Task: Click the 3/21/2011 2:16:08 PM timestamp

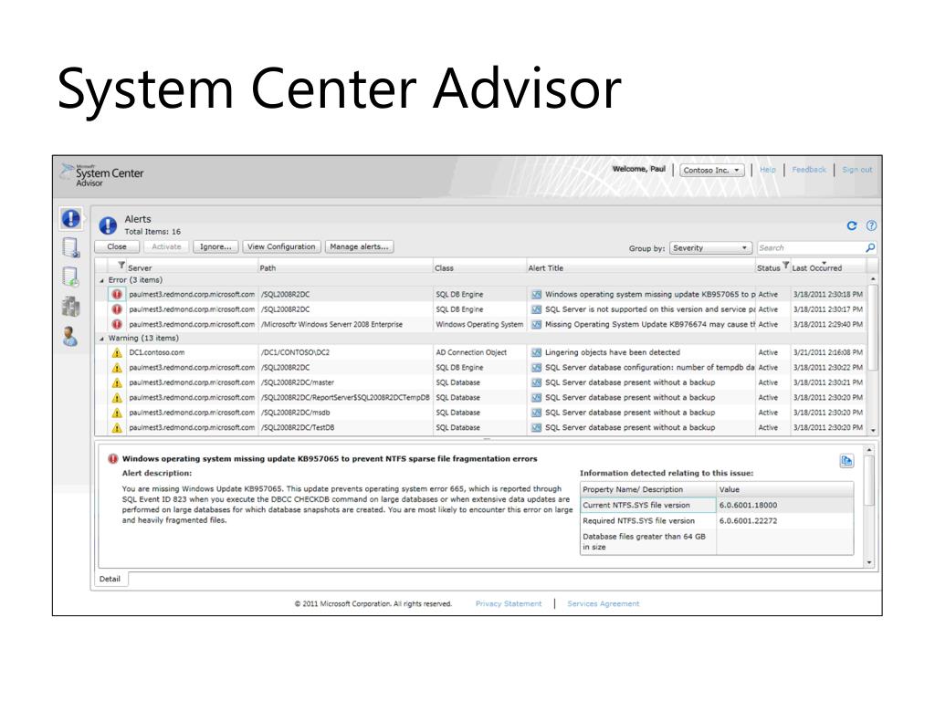Action: tap(827, 352)
